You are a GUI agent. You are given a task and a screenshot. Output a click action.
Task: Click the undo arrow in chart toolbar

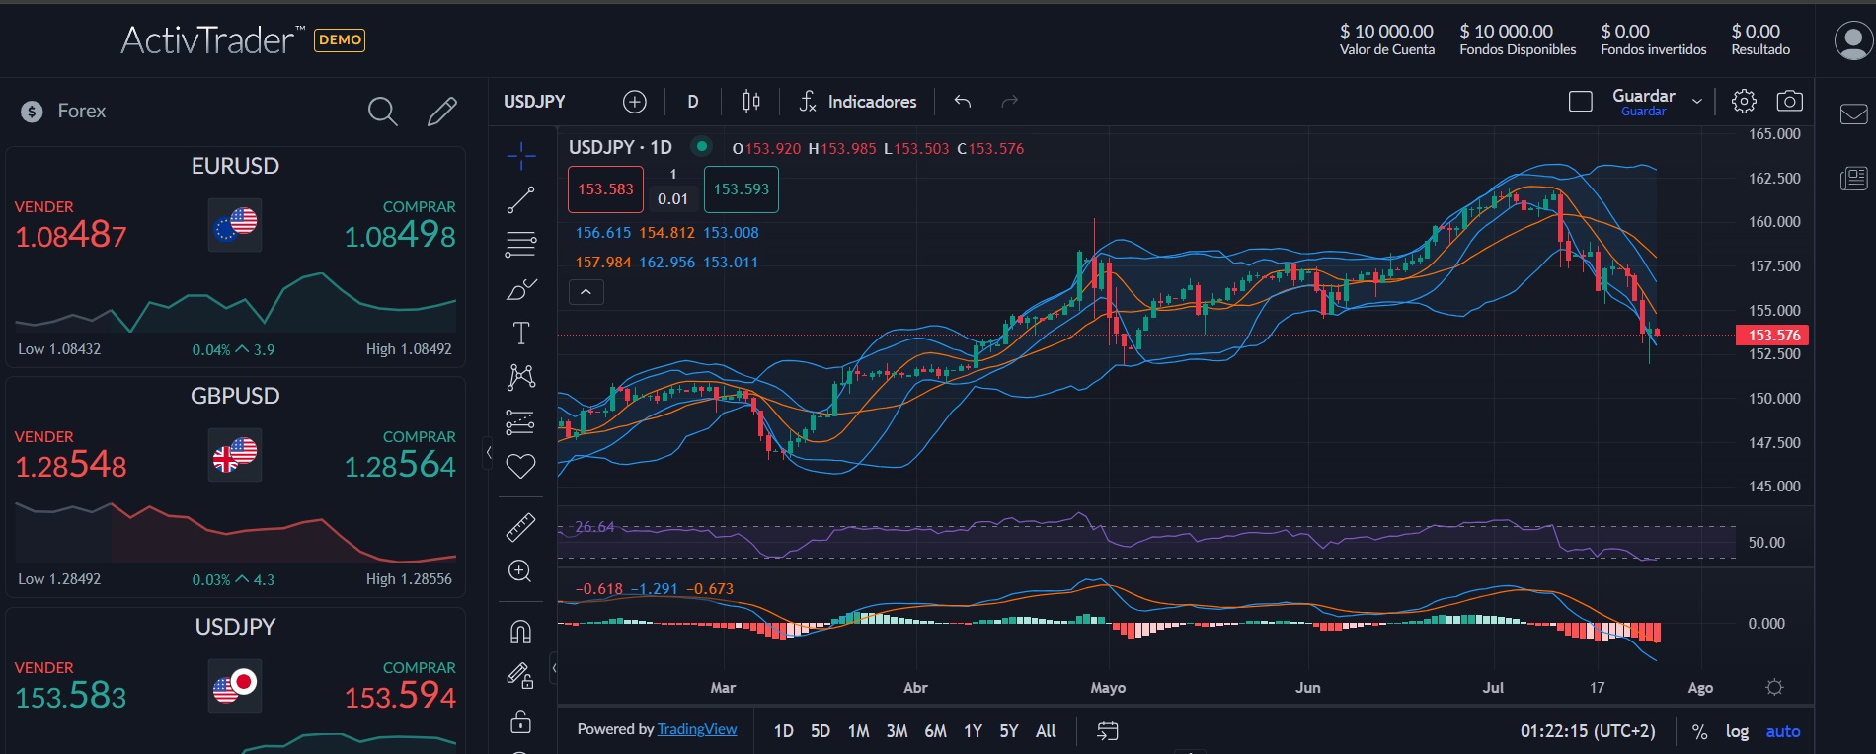[963, 102]
